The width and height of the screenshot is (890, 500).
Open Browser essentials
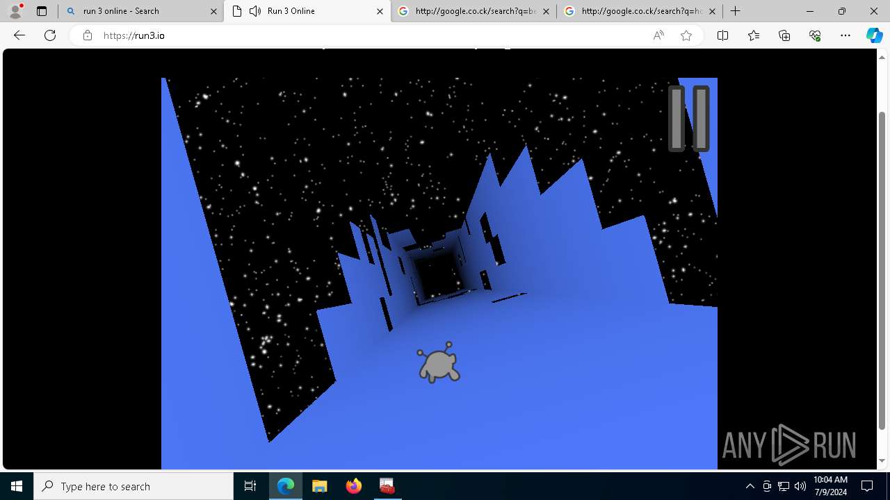(x=815, y=35)
